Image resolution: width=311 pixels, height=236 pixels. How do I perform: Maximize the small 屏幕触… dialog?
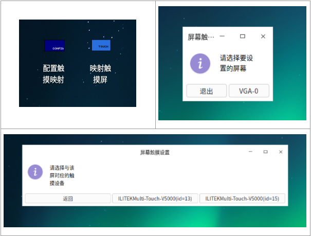[x=242, y=37]
